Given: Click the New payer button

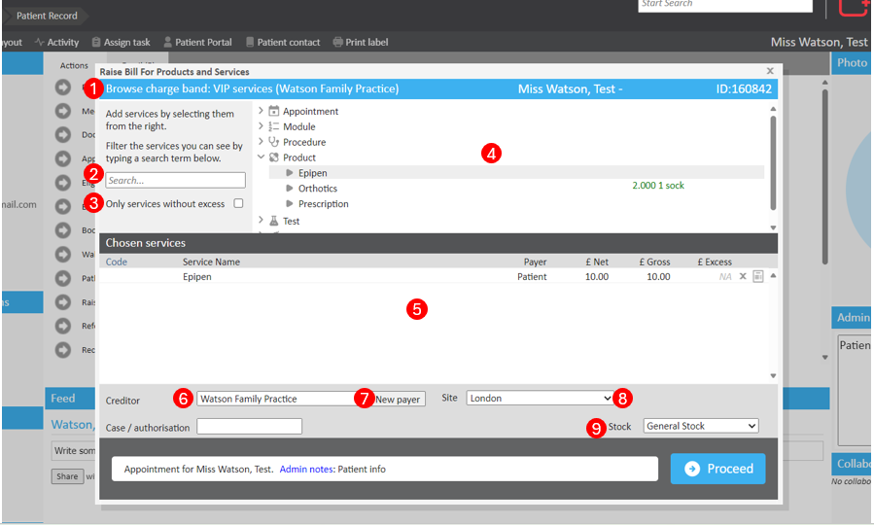Looking at the screenshot, I should [399, 400].
